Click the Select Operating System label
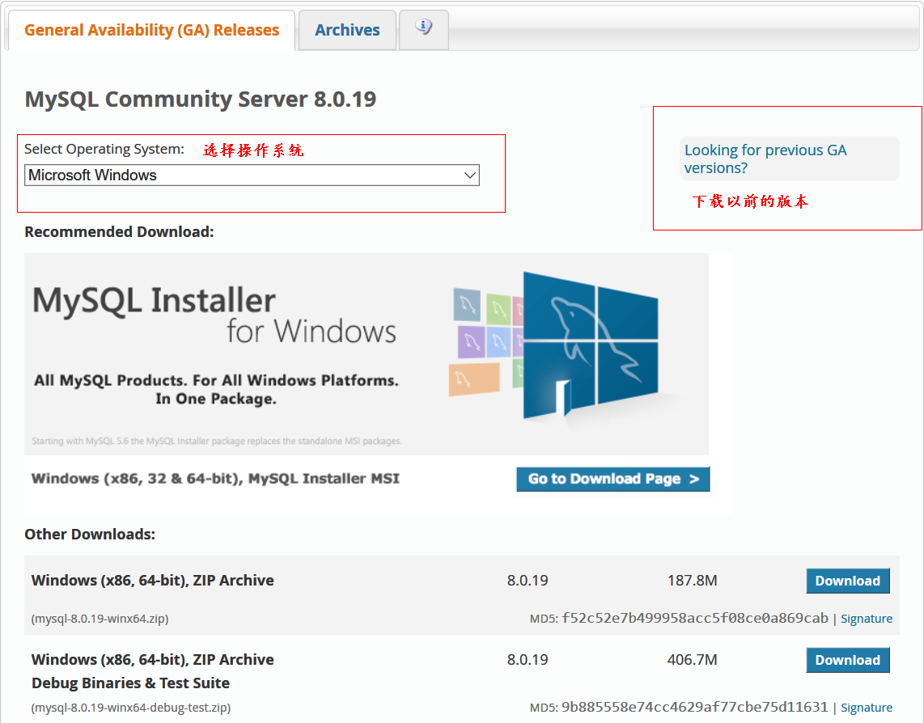The image size is (924, 723). [104, 149]
